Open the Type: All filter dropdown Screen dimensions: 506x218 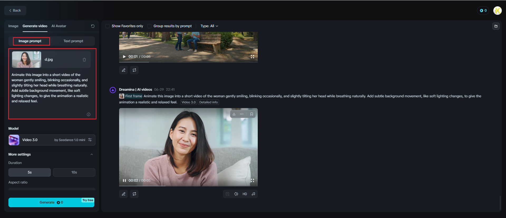[209, 26]
